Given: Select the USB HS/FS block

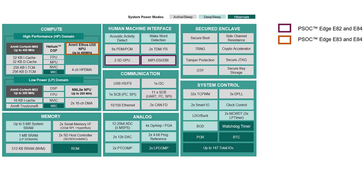Looking at the screenshot, I should [x=122, y=83].
